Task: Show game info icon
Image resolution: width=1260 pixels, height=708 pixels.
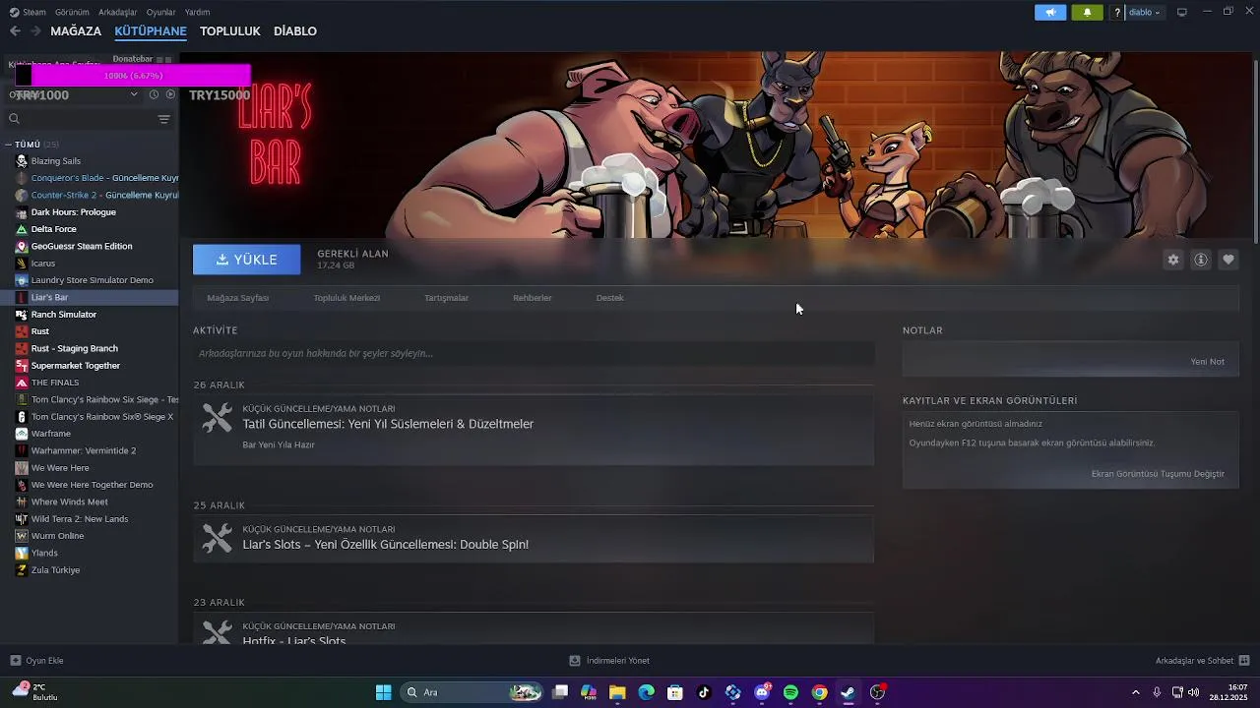Action: (x=1201, y=260)
